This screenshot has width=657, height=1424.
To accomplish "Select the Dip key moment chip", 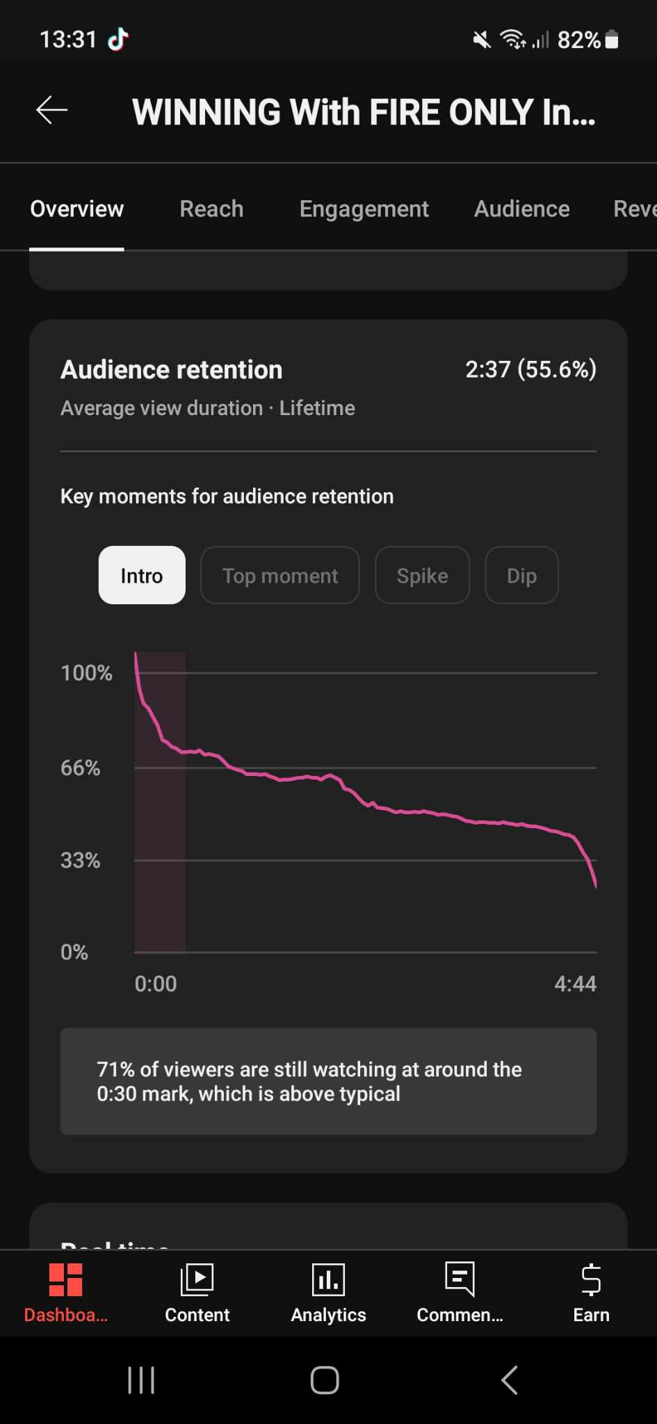I will click(521, 575).
